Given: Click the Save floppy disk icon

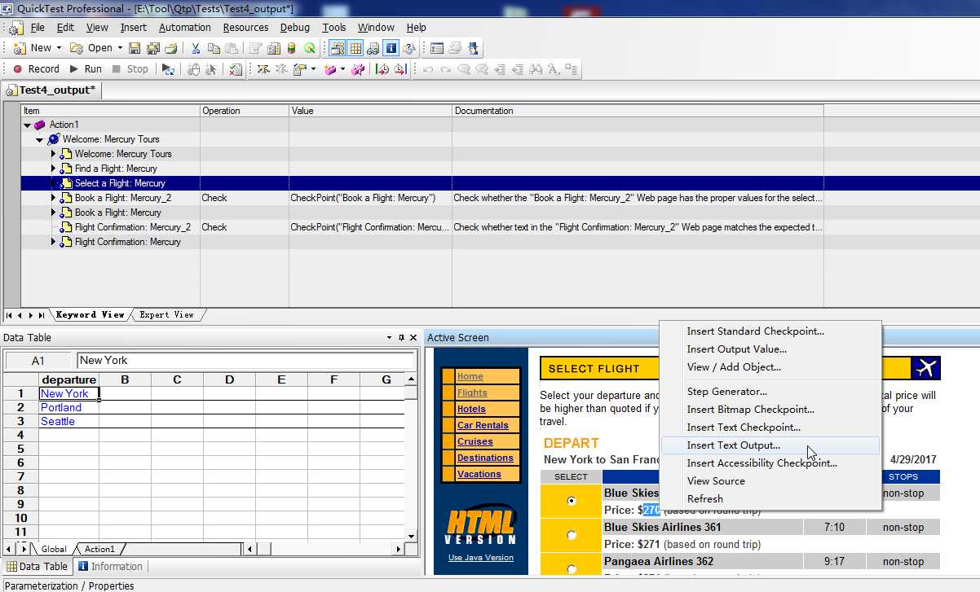Looking at the screenshot, I should (135, 48).
